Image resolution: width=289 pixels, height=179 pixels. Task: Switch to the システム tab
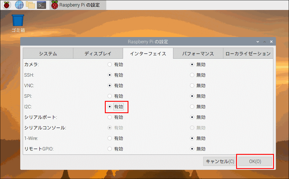tap(48, 53)
